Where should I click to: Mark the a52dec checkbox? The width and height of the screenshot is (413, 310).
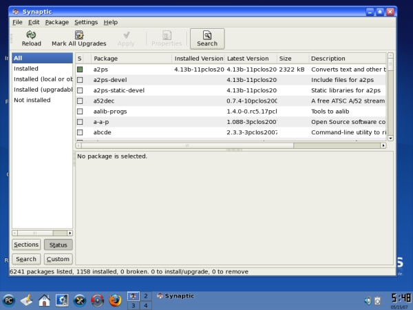pos(80,101)
